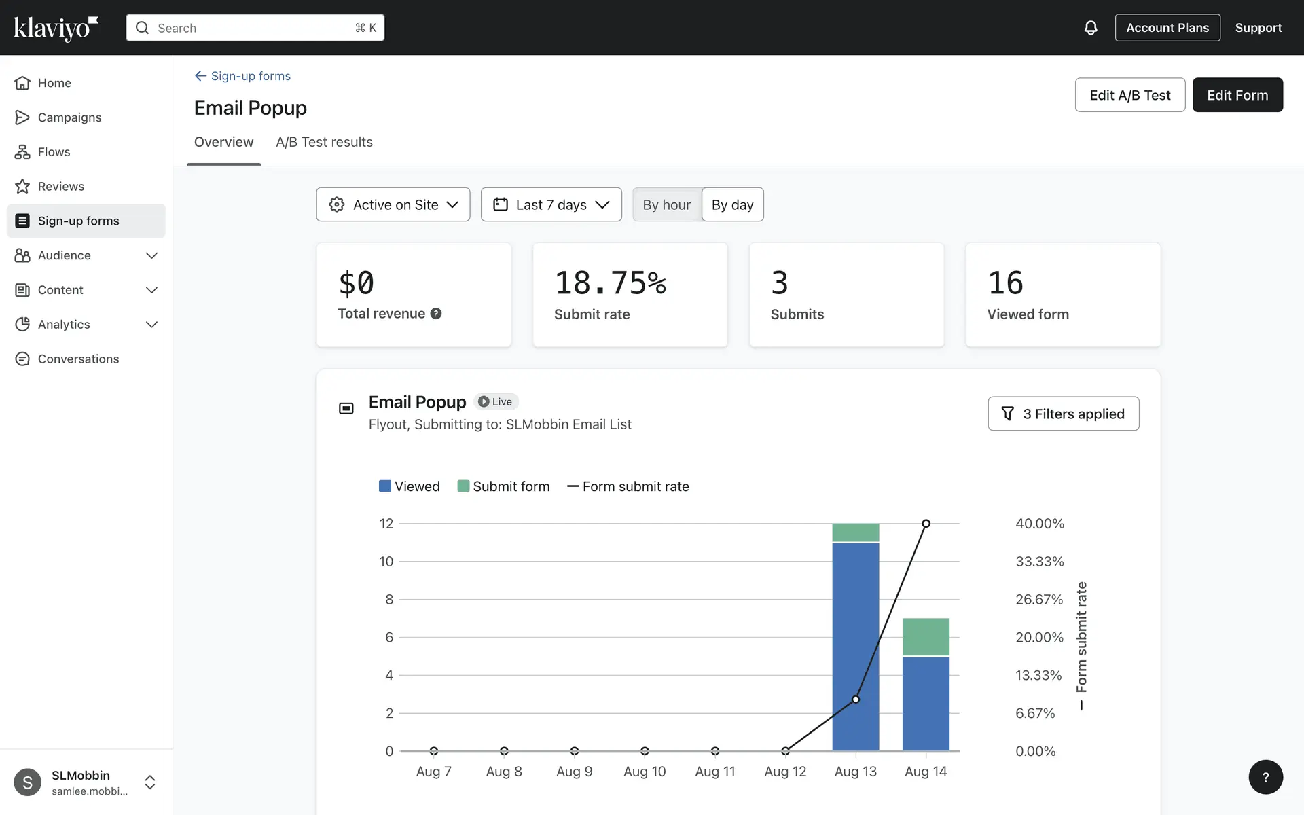Open the Flows sidebar icon
The width and height of the screenshot is (1304, 815).
[x=22, y=152]
